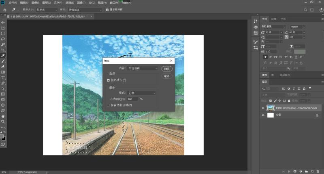
Task: Select the Brush tool in left toolbar
Action: 3,61
